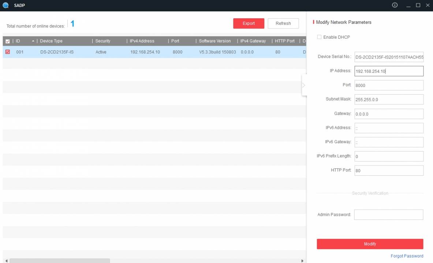Click the 80 HTTP port table cell

click(277, 52)
